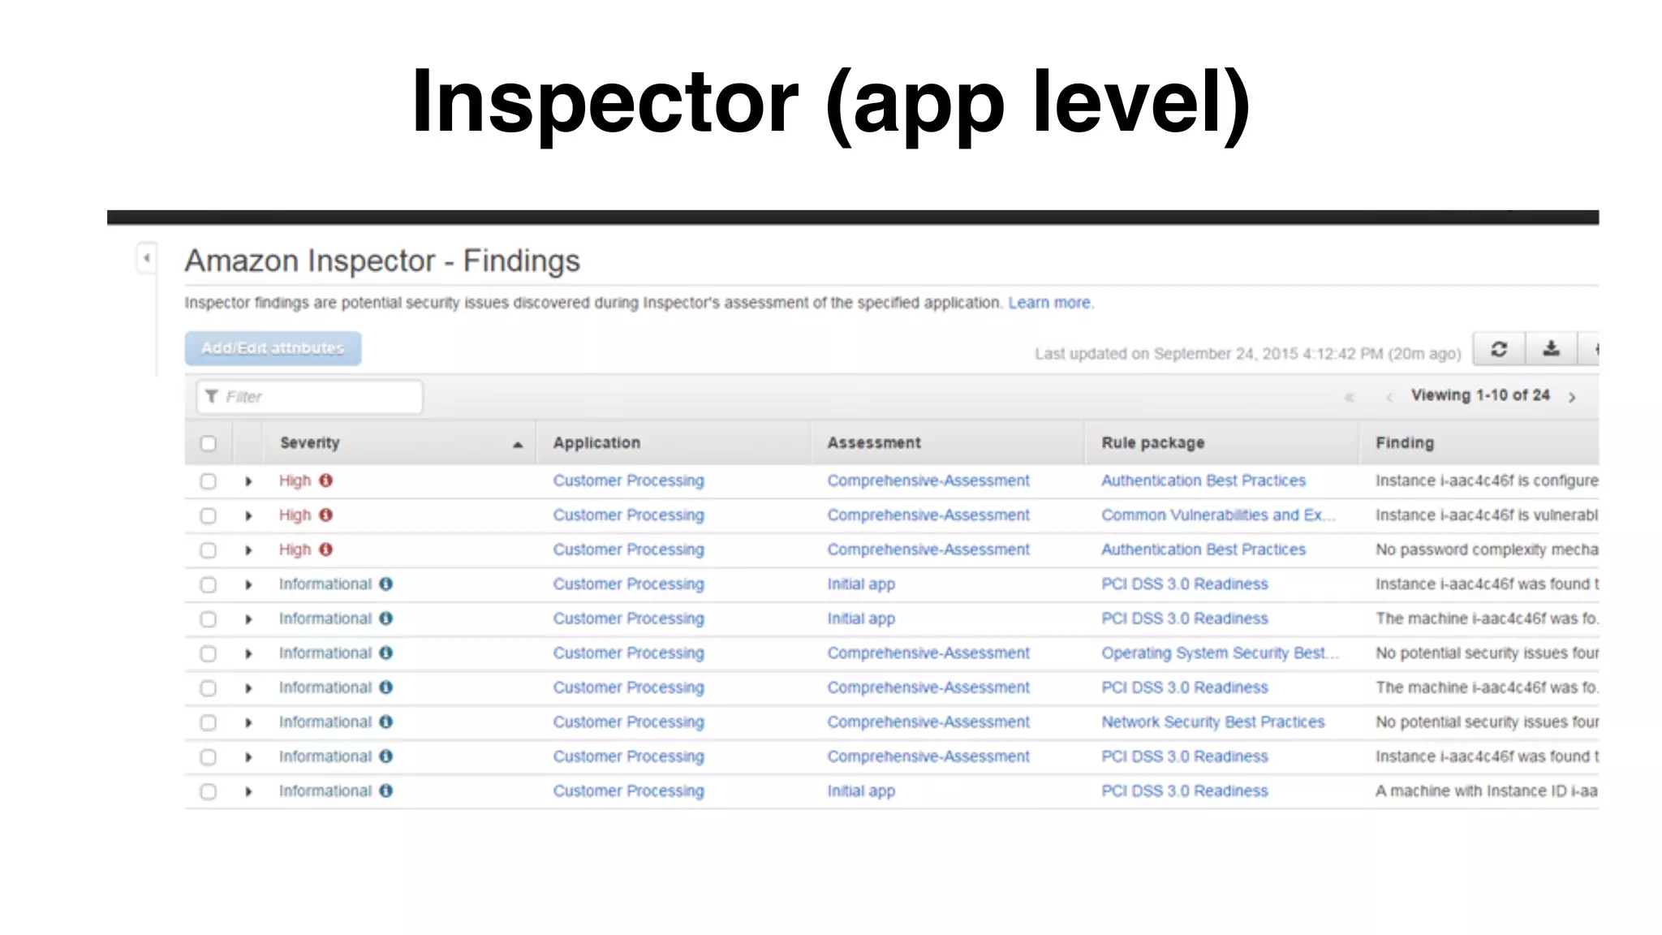Check the first Informational row checkbox
The height and width of the screenshot is (935, 1662).
tap(209, 584)
